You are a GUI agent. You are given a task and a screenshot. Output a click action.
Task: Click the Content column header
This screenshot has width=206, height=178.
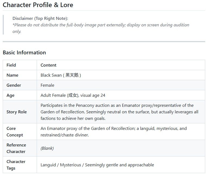pyautogui.click(x=48, y=65)
